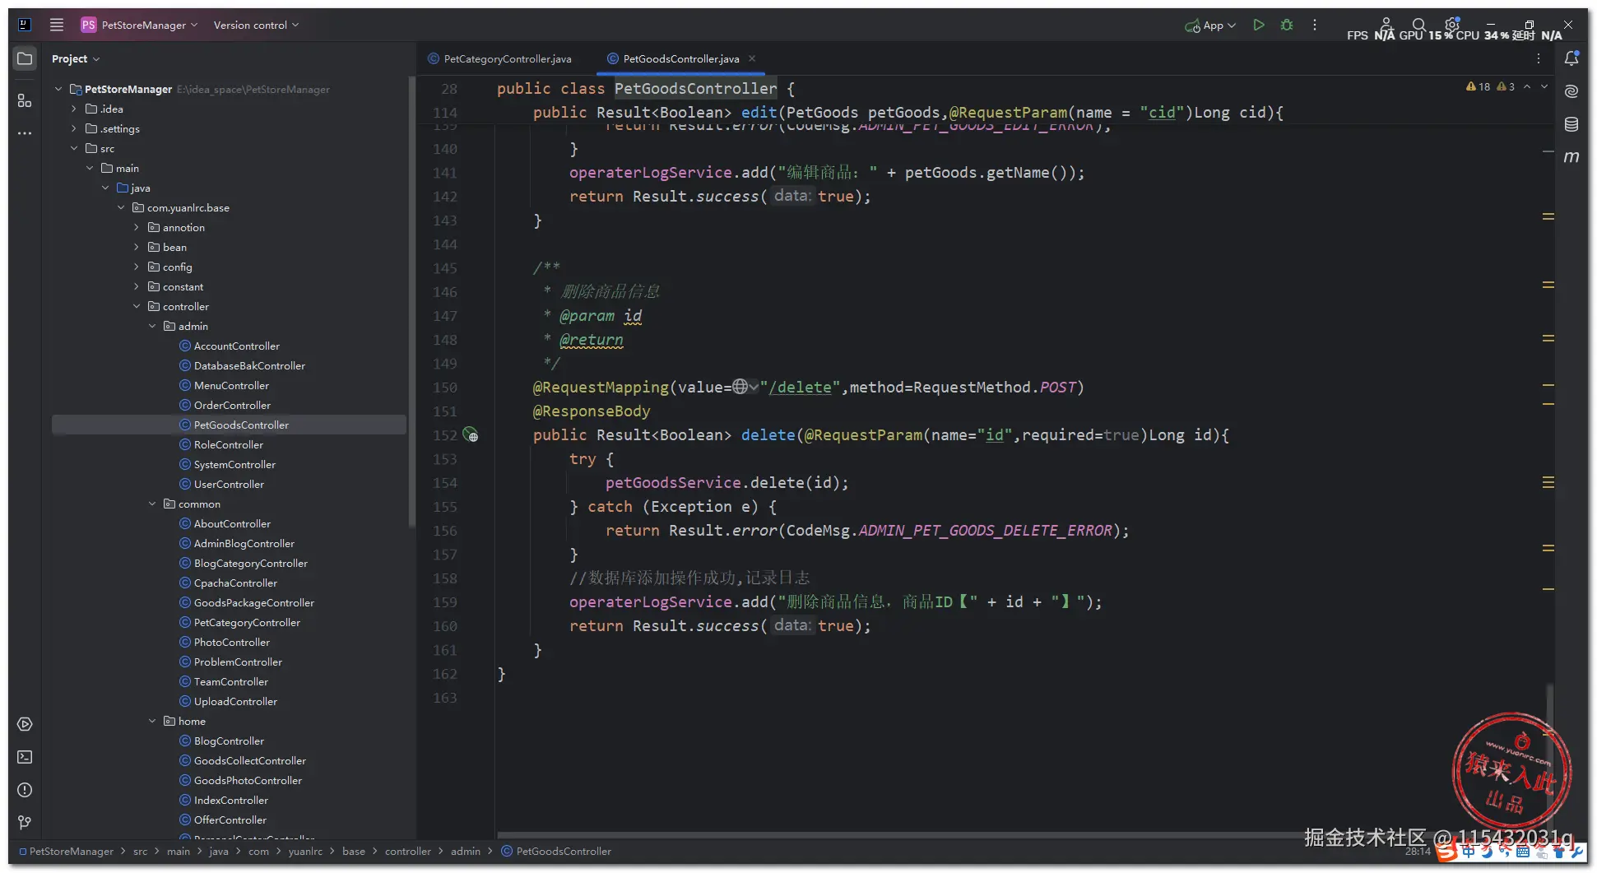1597x873 pixels.
Task: Open DatabaseBakController class
Action: (x=249, y=365)
